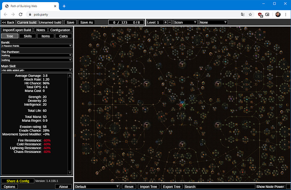
Task: Open the Main Skill dropdown
Action: [37, 70]
